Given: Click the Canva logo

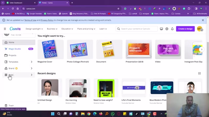Looking at the screenshot, I should tap(15, 29).
